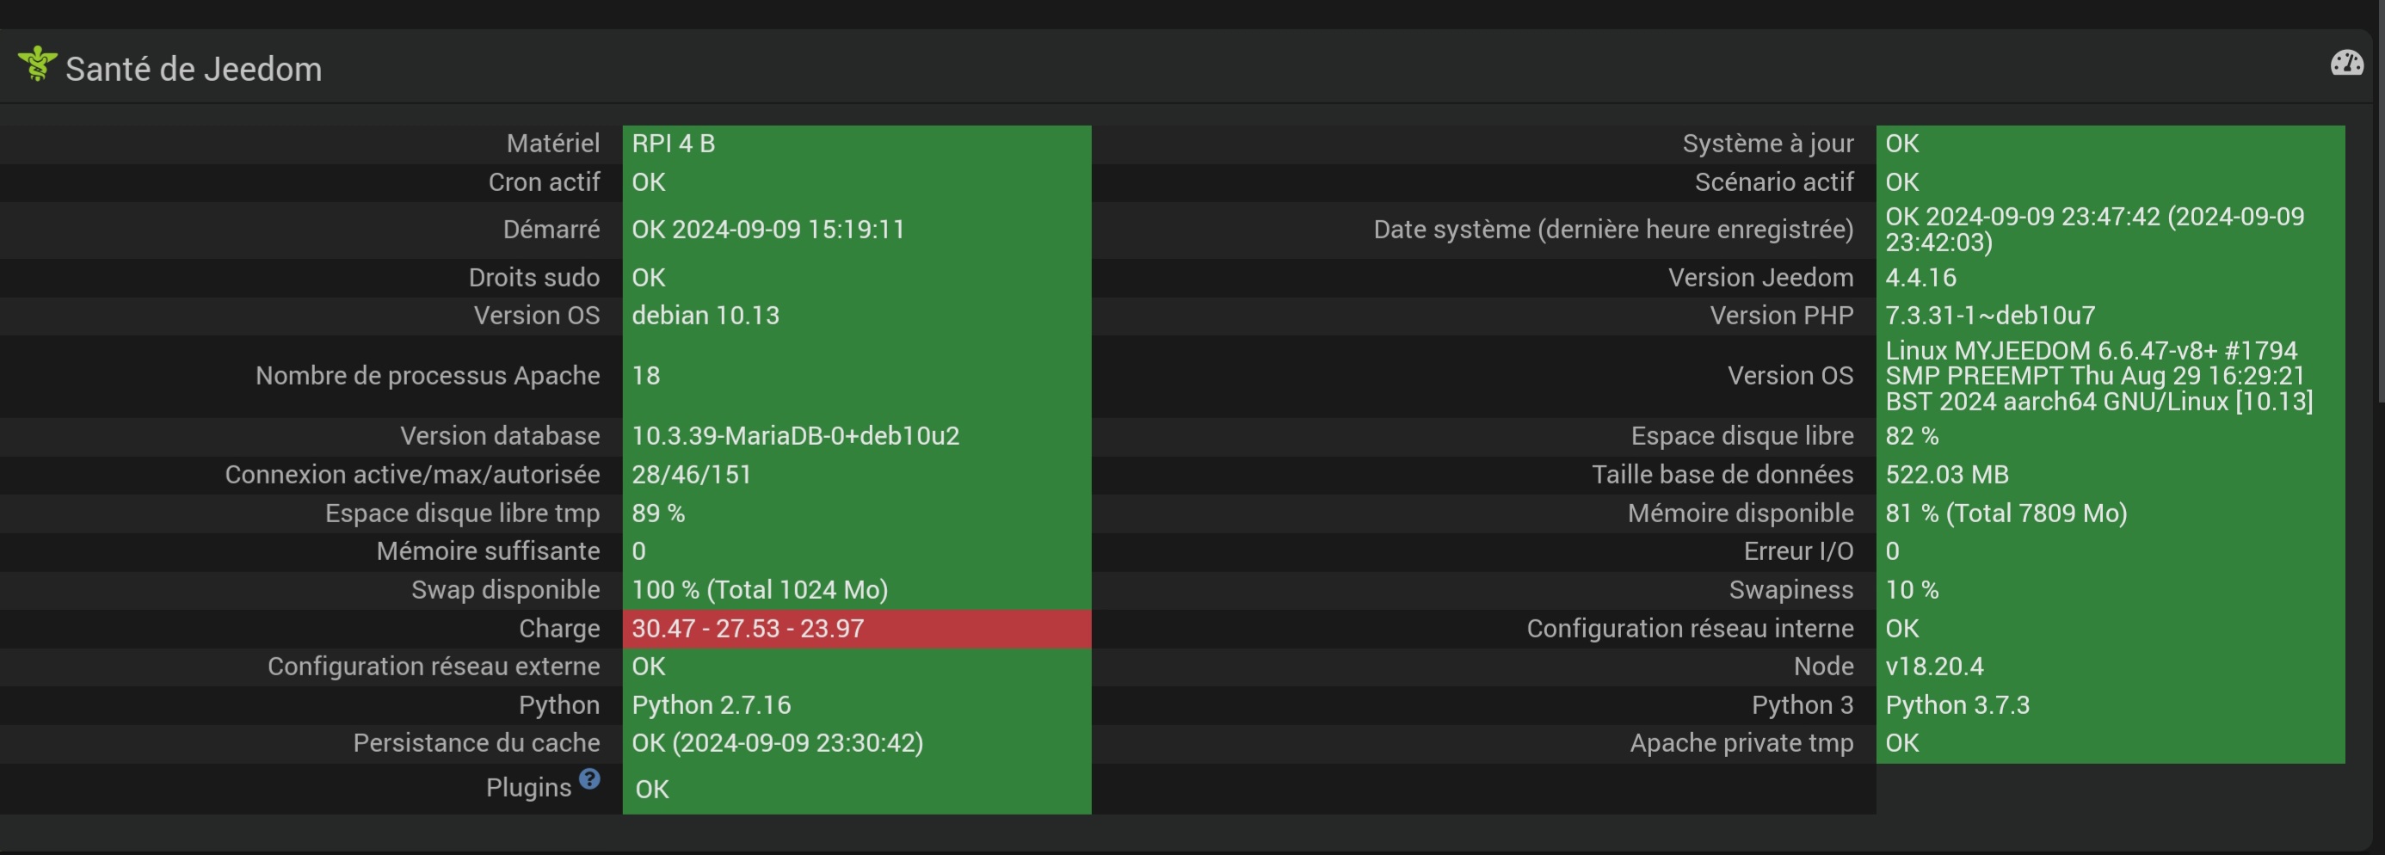Image resolution: width=2385 pixels, height=855 pixels.
Task: Click the Mémoire disponible 81 % value
Action: [2006, 513]
